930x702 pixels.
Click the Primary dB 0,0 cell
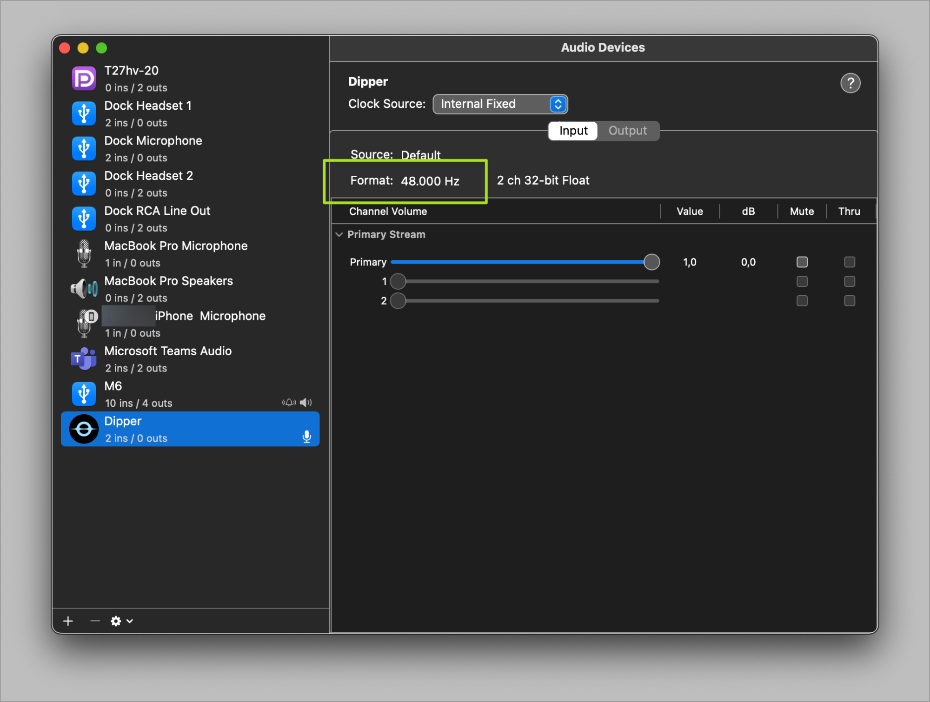pos(748,262)
